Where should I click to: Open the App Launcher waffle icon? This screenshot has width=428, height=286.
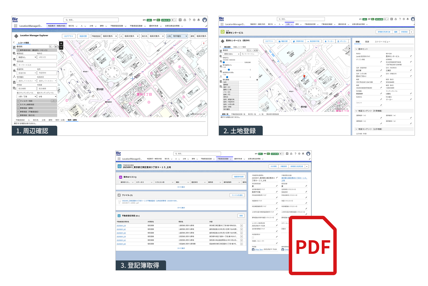coord(15,26)
